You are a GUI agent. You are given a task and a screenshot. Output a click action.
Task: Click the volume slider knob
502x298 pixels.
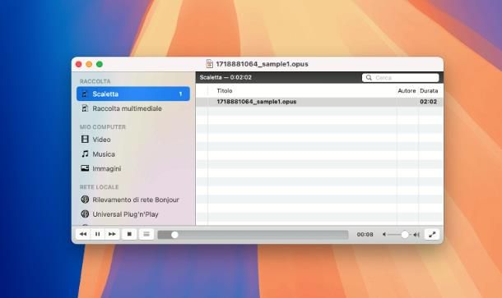coord(405,235)
